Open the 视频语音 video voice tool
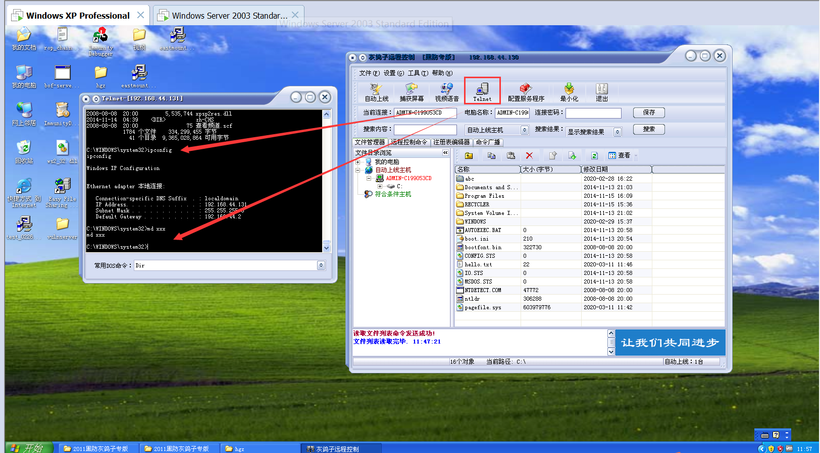This screenshot has height=453, width=820. tap(447, 92)
